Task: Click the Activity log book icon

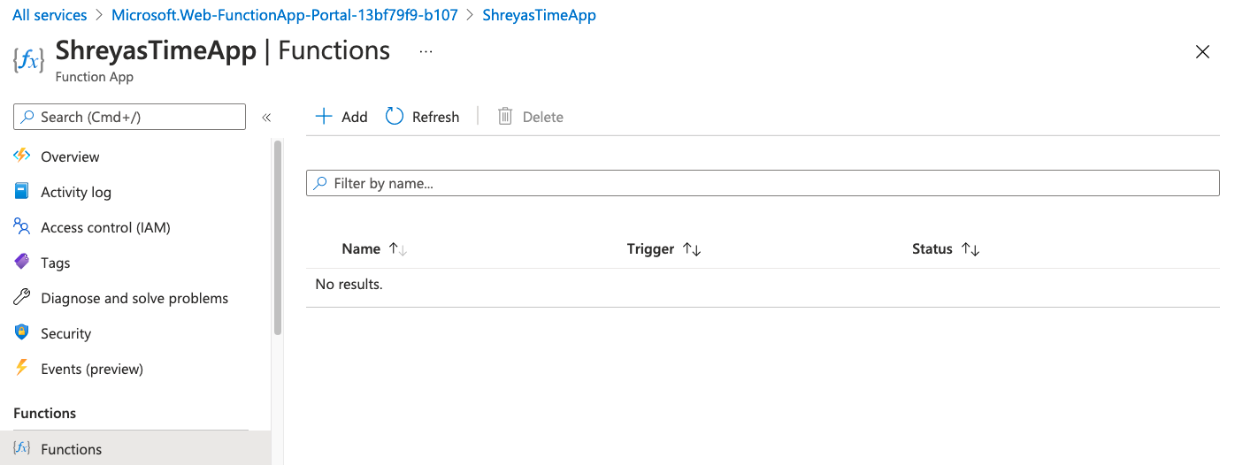Action: tap(22, 191)
